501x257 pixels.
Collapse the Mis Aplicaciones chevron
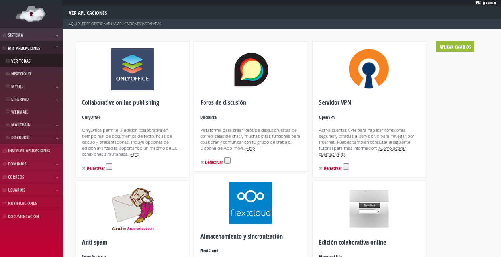pos(57,47)
